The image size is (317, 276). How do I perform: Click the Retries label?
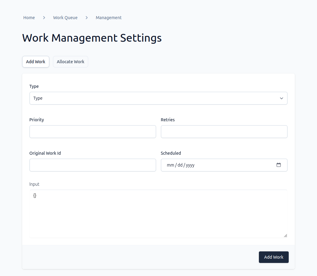click(168, 120)
